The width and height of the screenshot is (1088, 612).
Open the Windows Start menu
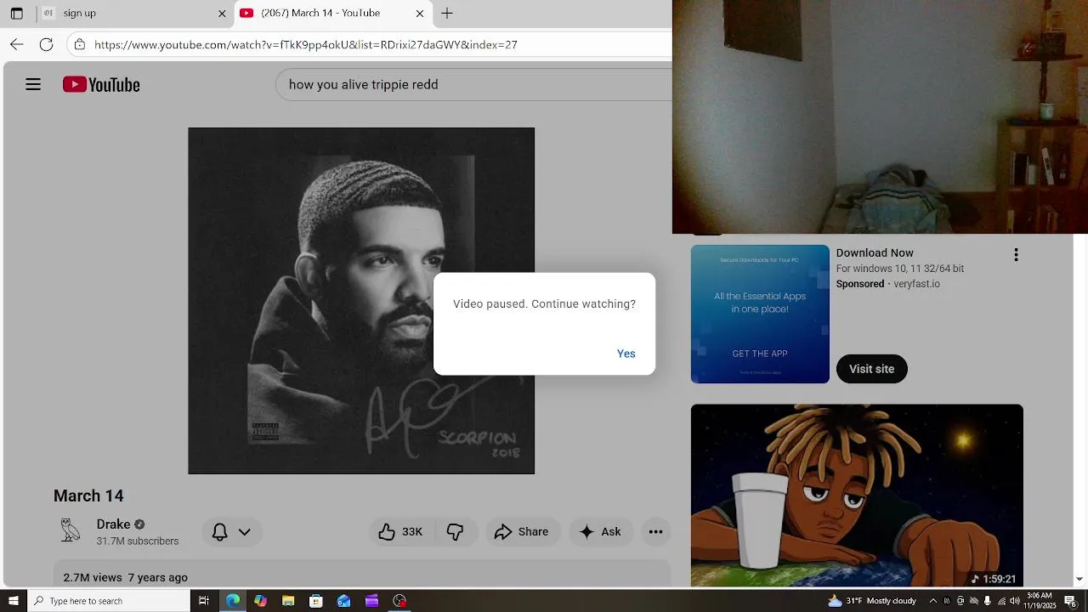click(13, 601)
